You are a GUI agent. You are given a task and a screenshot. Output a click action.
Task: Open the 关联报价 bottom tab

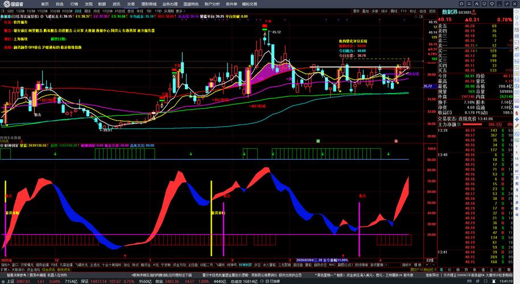pyautogui.click(x=18, y=270)
